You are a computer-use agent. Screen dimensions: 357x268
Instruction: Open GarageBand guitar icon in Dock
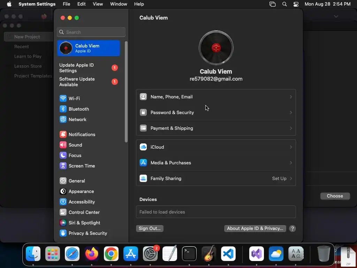[x=209, y=254]
